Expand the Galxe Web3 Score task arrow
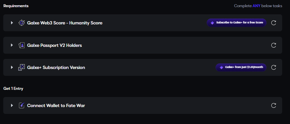290x124 pixels. coord(12,23)
